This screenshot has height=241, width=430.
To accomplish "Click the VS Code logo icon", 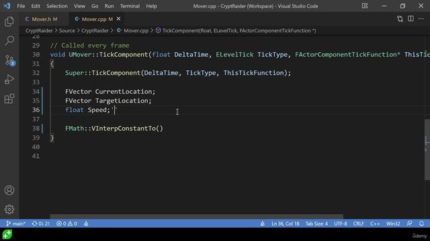I will (x=7, y=6).
